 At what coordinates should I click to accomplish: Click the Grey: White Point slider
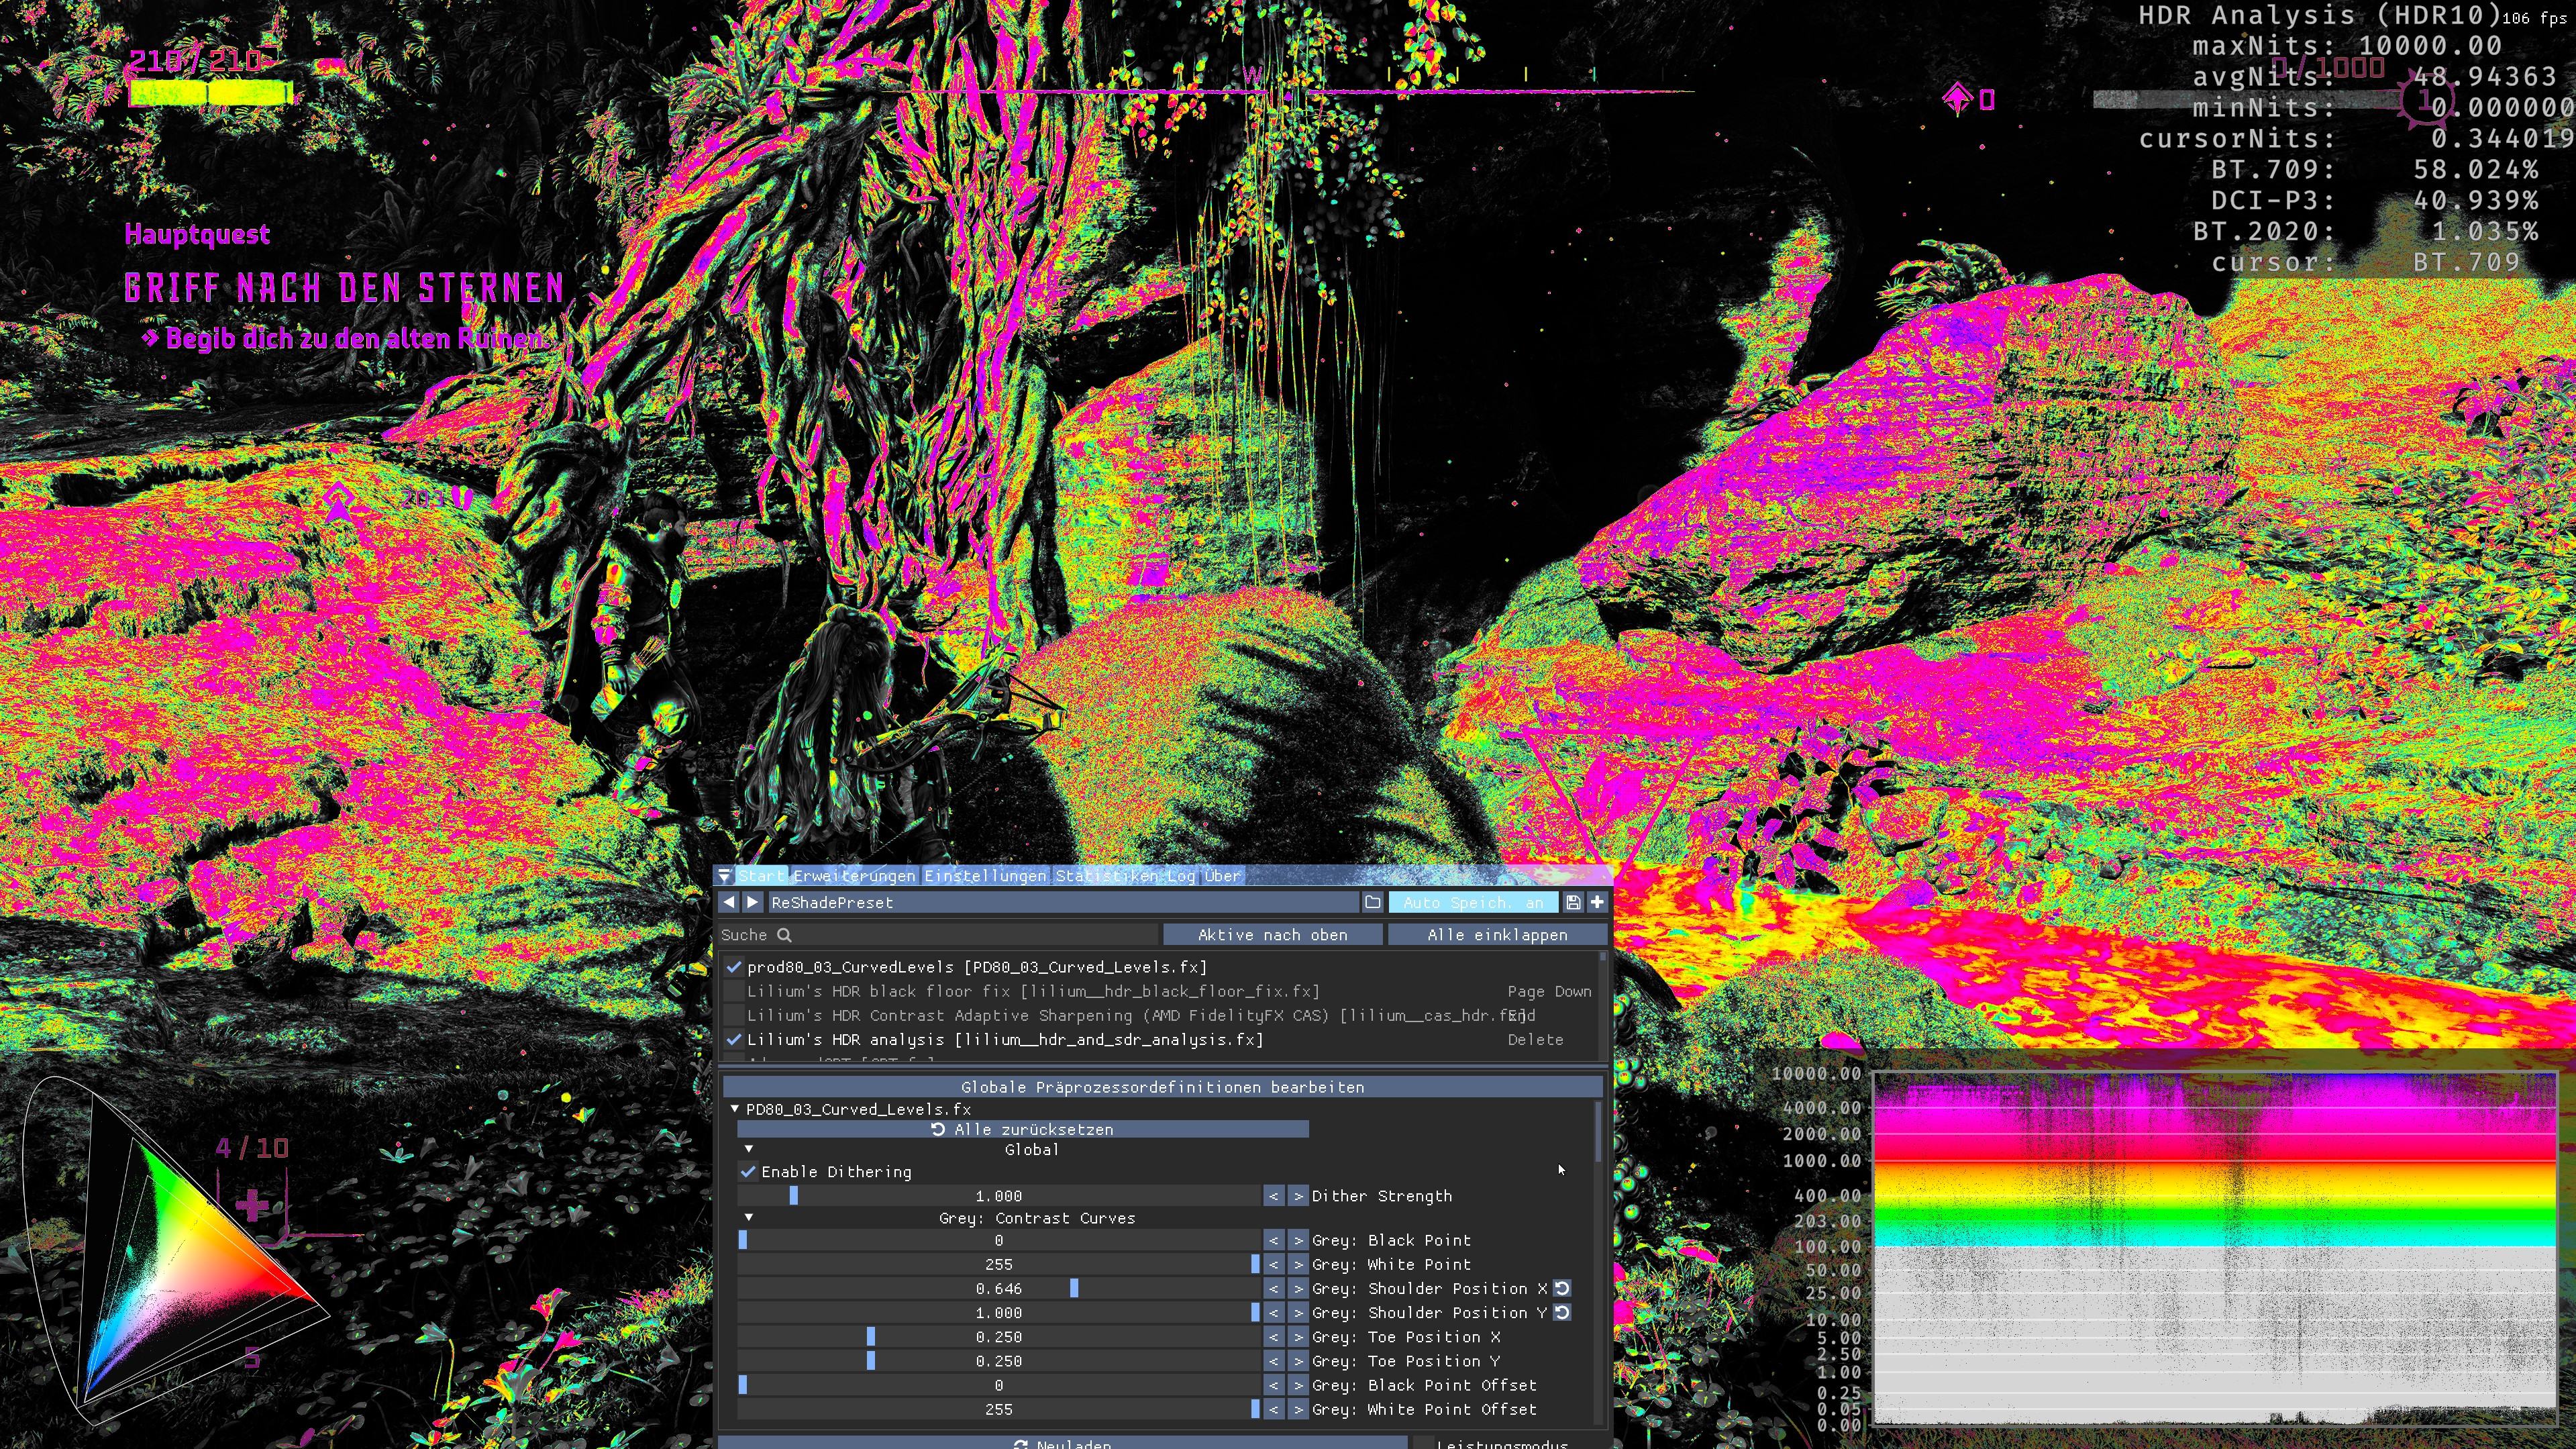pyautogui.click(x=998, y=1265)
